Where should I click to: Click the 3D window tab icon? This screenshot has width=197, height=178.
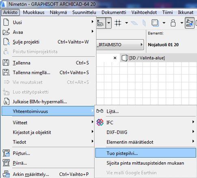point(125,58)
